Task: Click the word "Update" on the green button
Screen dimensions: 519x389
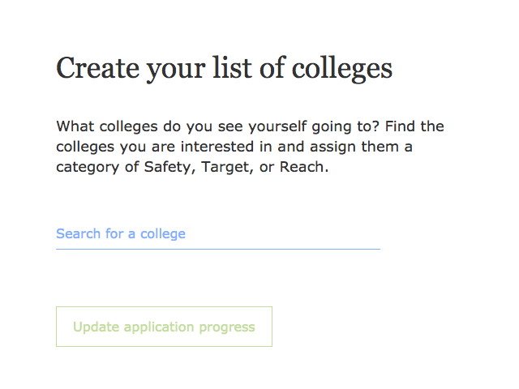Action: (x=96, y=327)
